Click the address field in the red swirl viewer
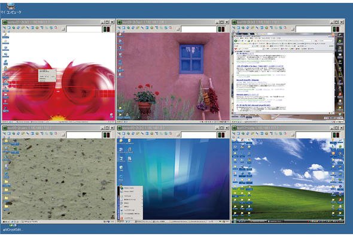The width and height of the screenshot is (353, 237). [84, 29]
